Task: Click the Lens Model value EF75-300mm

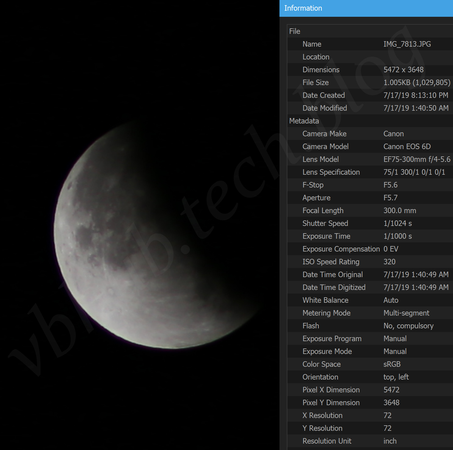Action: [x=416, y=159]
